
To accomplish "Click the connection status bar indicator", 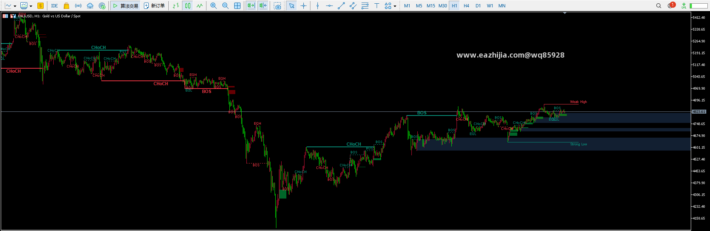I will tap(699, 6).
